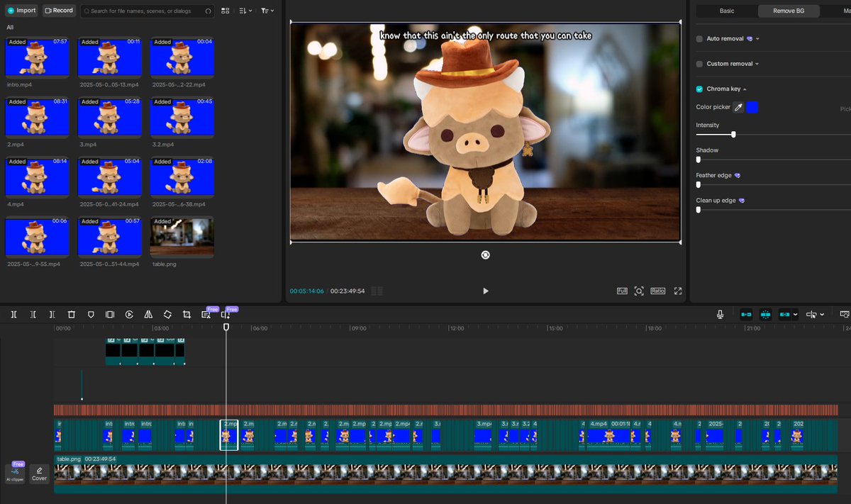
Task: Switch to the Basic tab
Action: [727, 11]
